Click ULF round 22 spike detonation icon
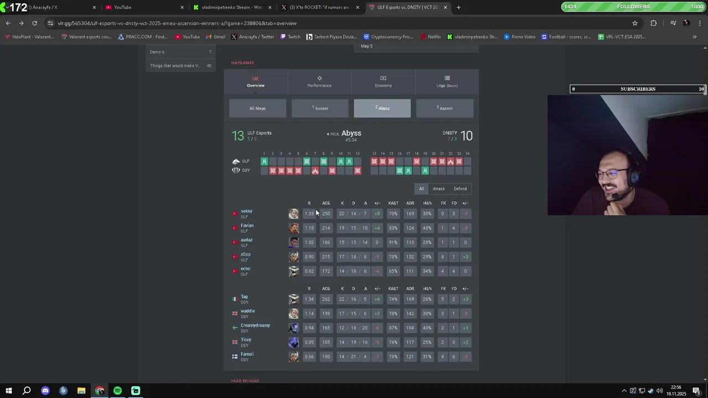The width and height of the screenshot is (708, 398). coord(451,161)
